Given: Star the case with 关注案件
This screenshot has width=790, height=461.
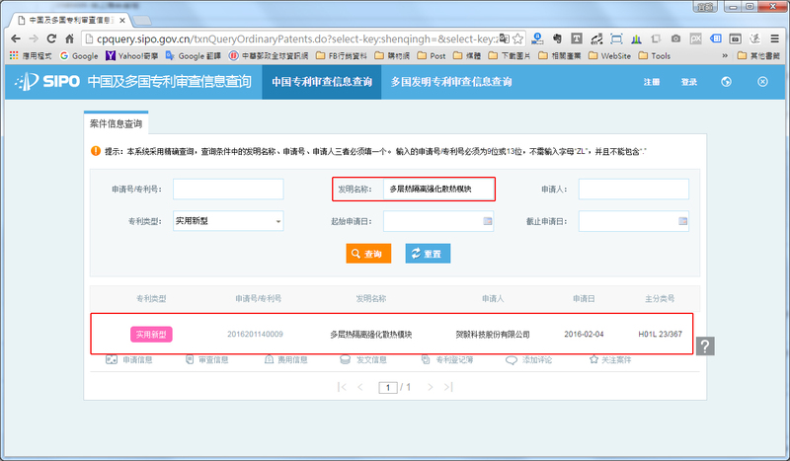Looking at the screenshot, I should [593, 360].
